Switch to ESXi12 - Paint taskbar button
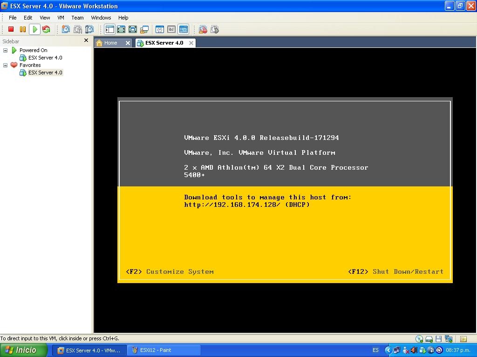The image size is (477, 357). (x=163, y=350)
